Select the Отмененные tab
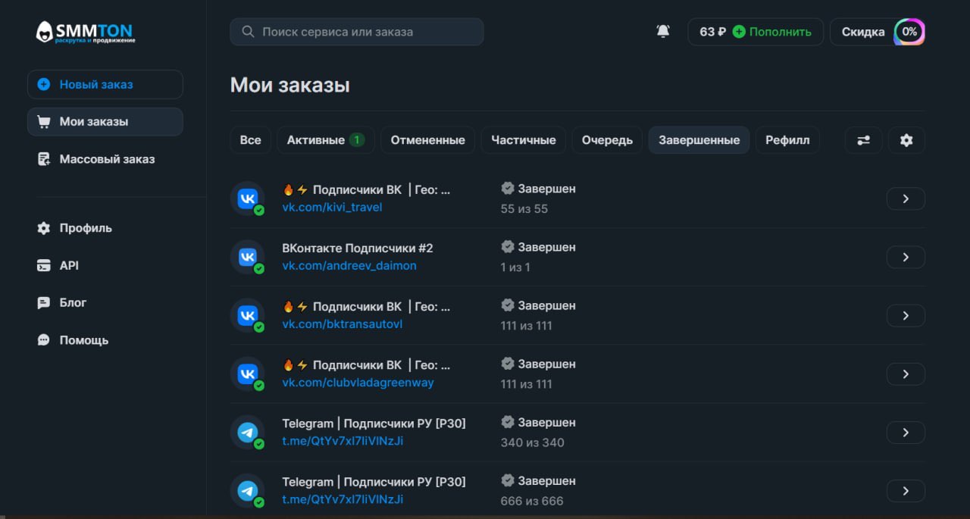Viewport: 970px width, 519px height. click(x=427, y=140)
